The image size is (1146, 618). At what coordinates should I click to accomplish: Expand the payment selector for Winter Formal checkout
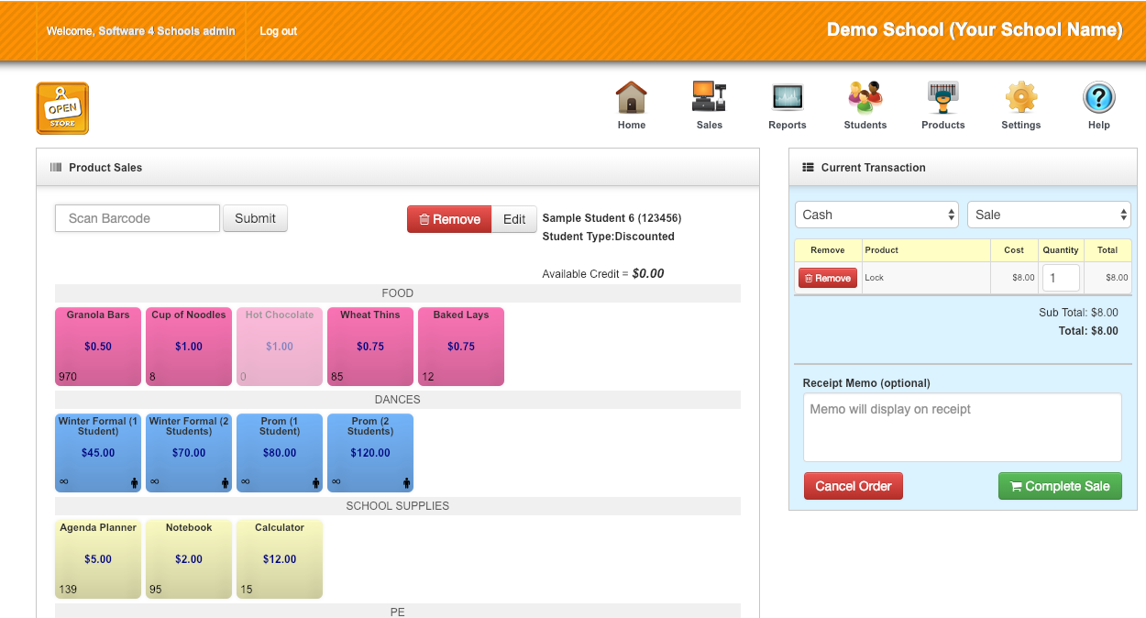coord(876,214)
